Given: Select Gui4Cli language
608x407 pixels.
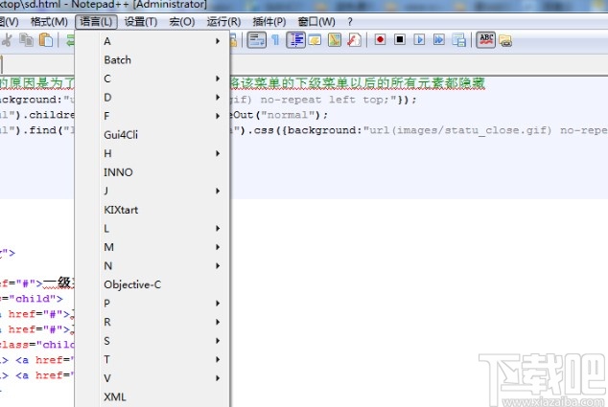Looking at the screenshot, I should click(x=152, y=135).
